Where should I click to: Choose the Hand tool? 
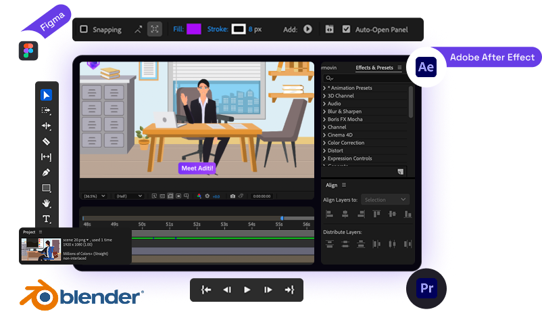[47, 204]
